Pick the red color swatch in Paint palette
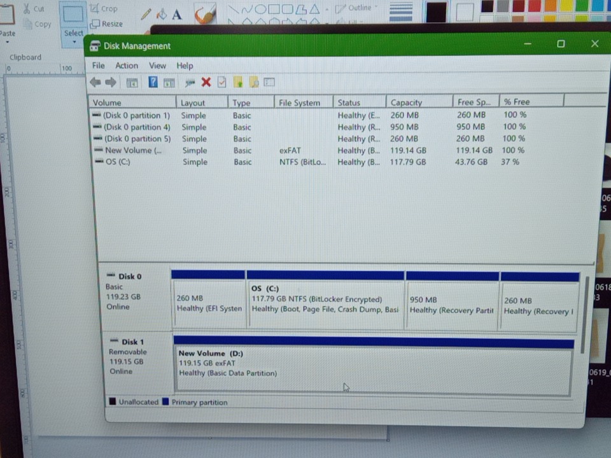The image size is (611, 458). pos(534,6)
